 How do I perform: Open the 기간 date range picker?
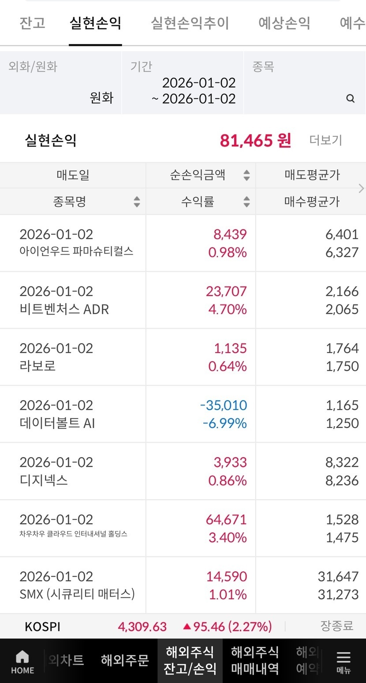click(183, 83)
